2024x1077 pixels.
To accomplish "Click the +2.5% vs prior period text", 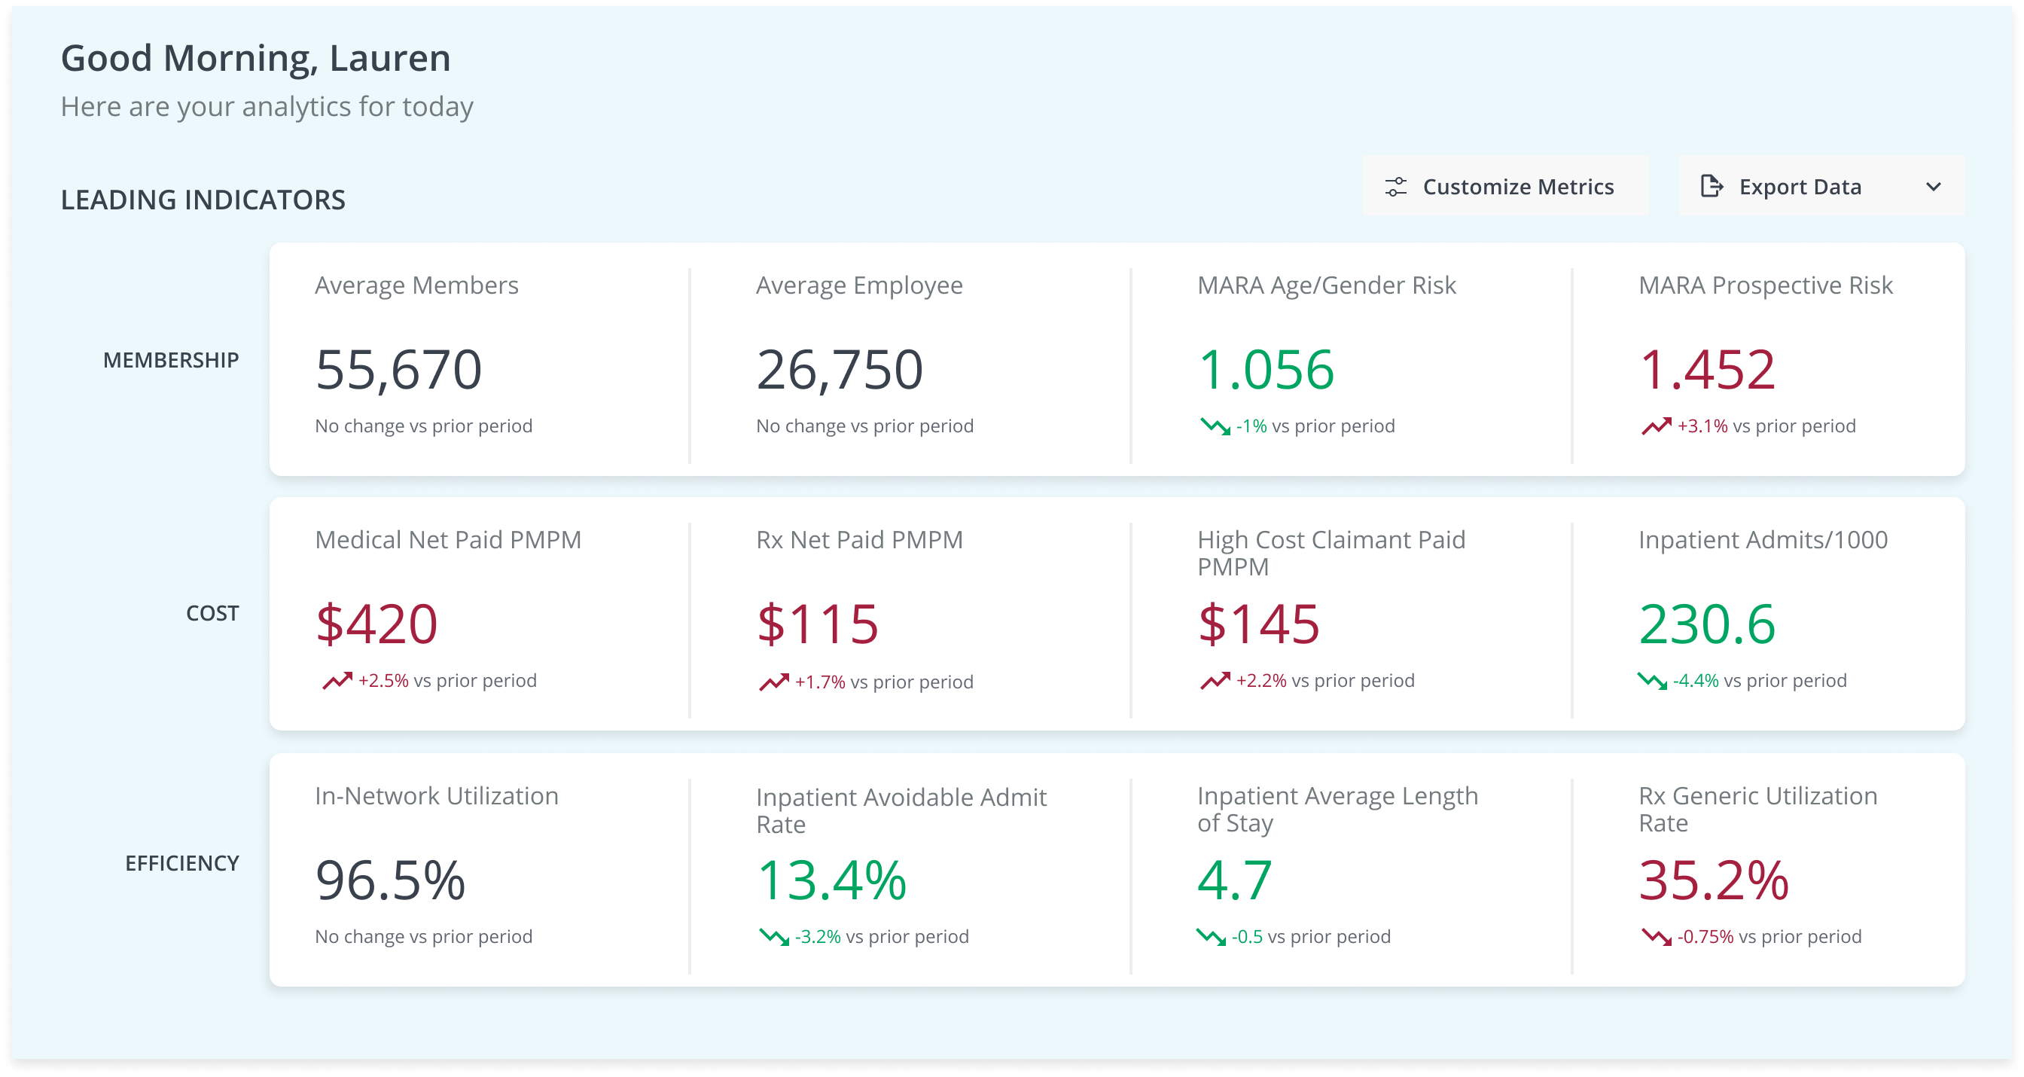I will (447, 681).
